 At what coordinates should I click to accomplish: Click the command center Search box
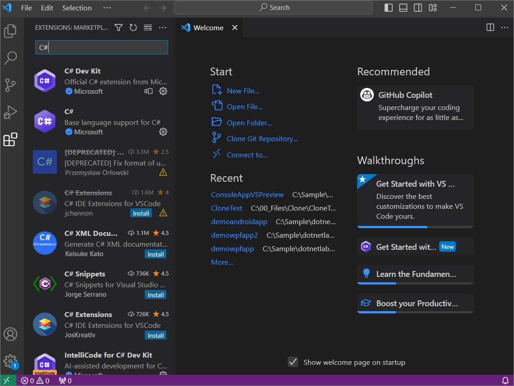pyautogui.click(x=273, y=8)
